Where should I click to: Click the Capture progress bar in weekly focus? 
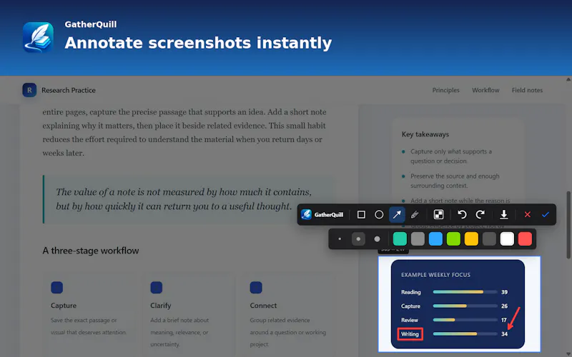click(465, 306)
